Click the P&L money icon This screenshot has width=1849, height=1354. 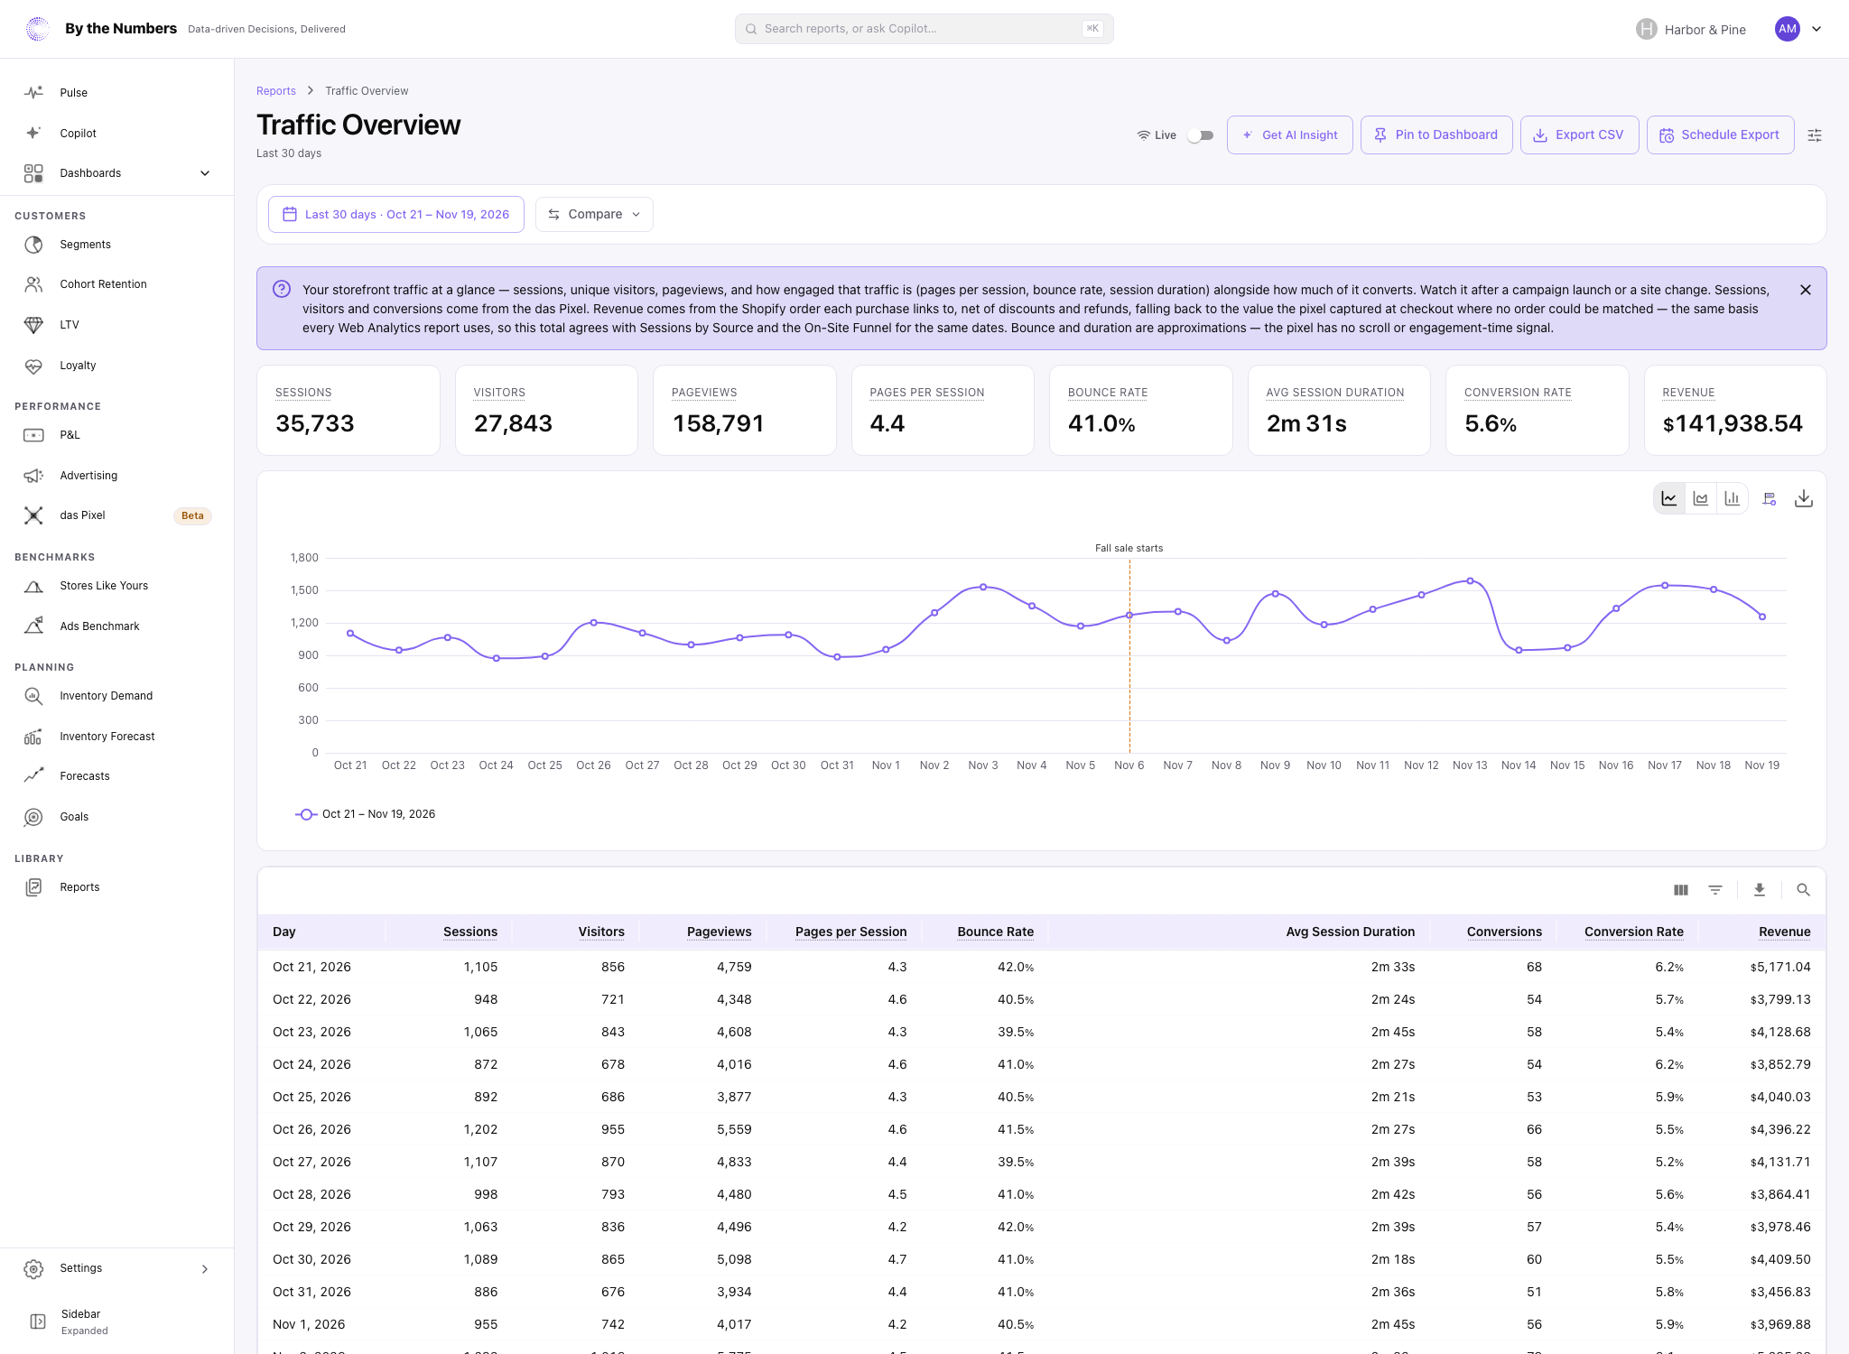coord(33,435)
